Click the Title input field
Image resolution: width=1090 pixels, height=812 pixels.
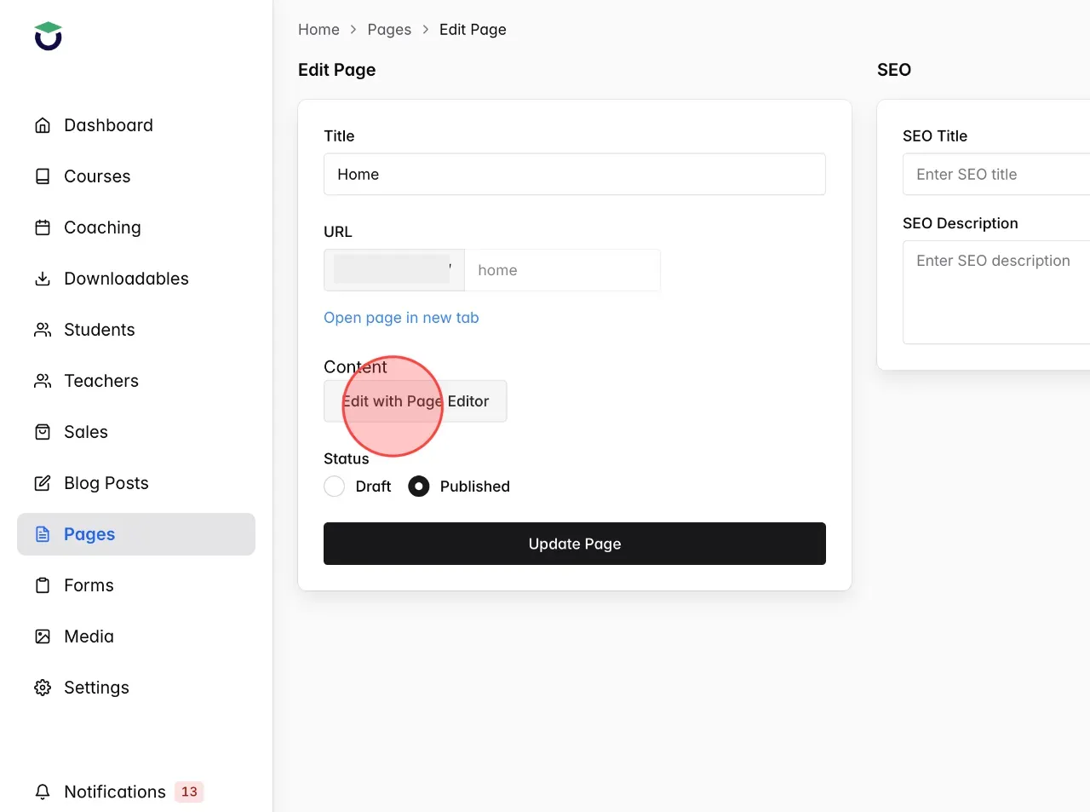[x=575, y=175]
